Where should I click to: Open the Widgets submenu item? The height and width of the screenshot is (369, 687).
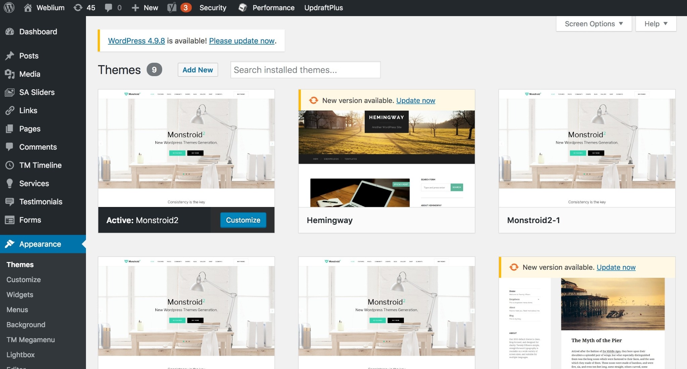click(20, 295)
